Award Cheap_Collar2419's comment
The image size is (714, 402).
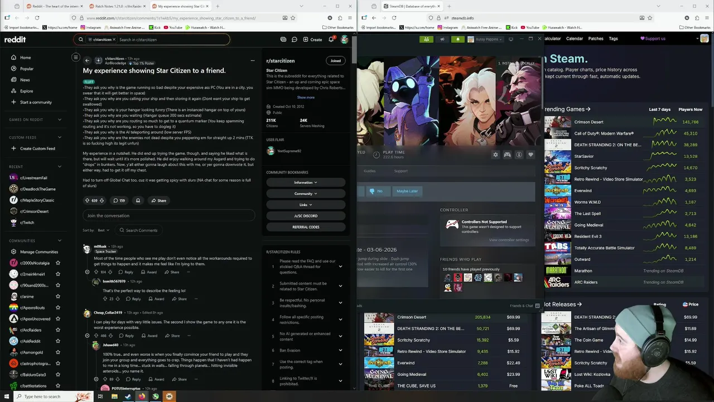coord(149,336)
